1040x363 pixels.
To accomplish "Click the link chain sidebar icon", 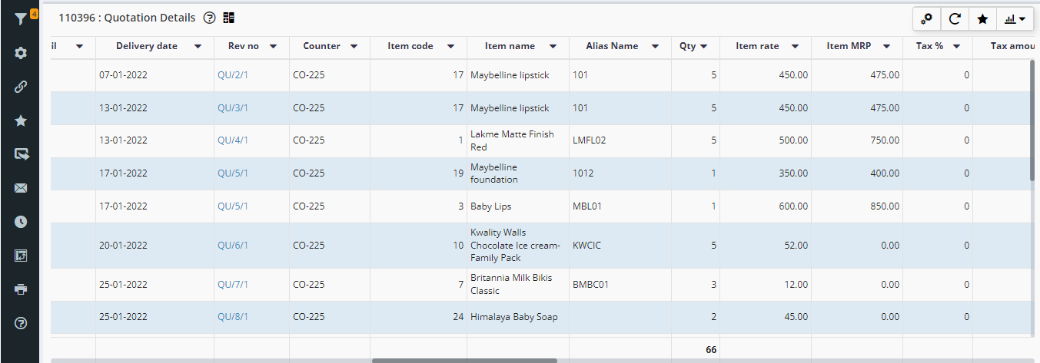I will (21, 87).
